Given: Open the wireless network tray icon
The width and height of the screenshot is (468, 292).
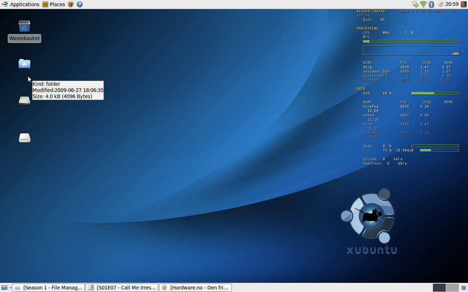Looking at the screenshot, I should (423, 4).
